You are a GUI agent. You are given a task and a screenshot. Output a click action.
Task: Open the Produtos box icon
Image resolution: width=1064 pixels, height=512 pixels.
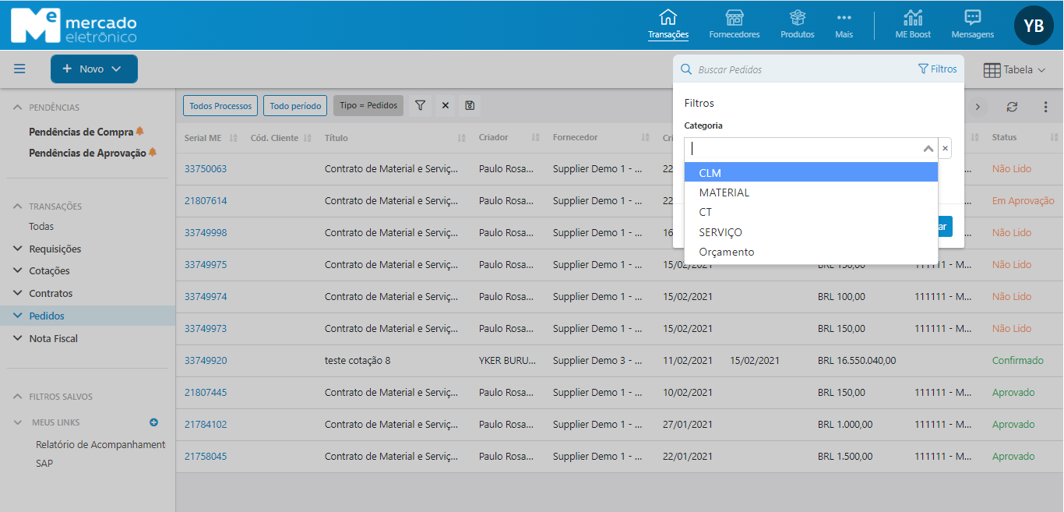click(x=797, y=18)
